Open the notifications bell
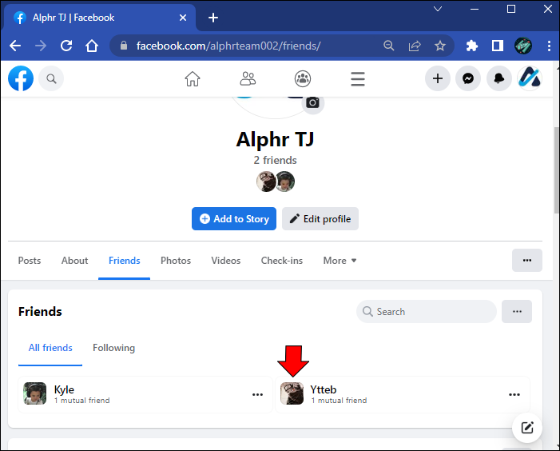Screen dimensions: 560x451 tap(499, 78)
